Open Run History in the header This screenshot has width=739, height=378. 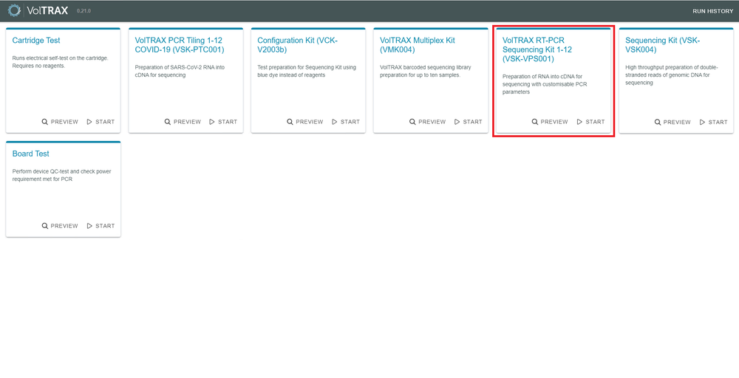712,11
